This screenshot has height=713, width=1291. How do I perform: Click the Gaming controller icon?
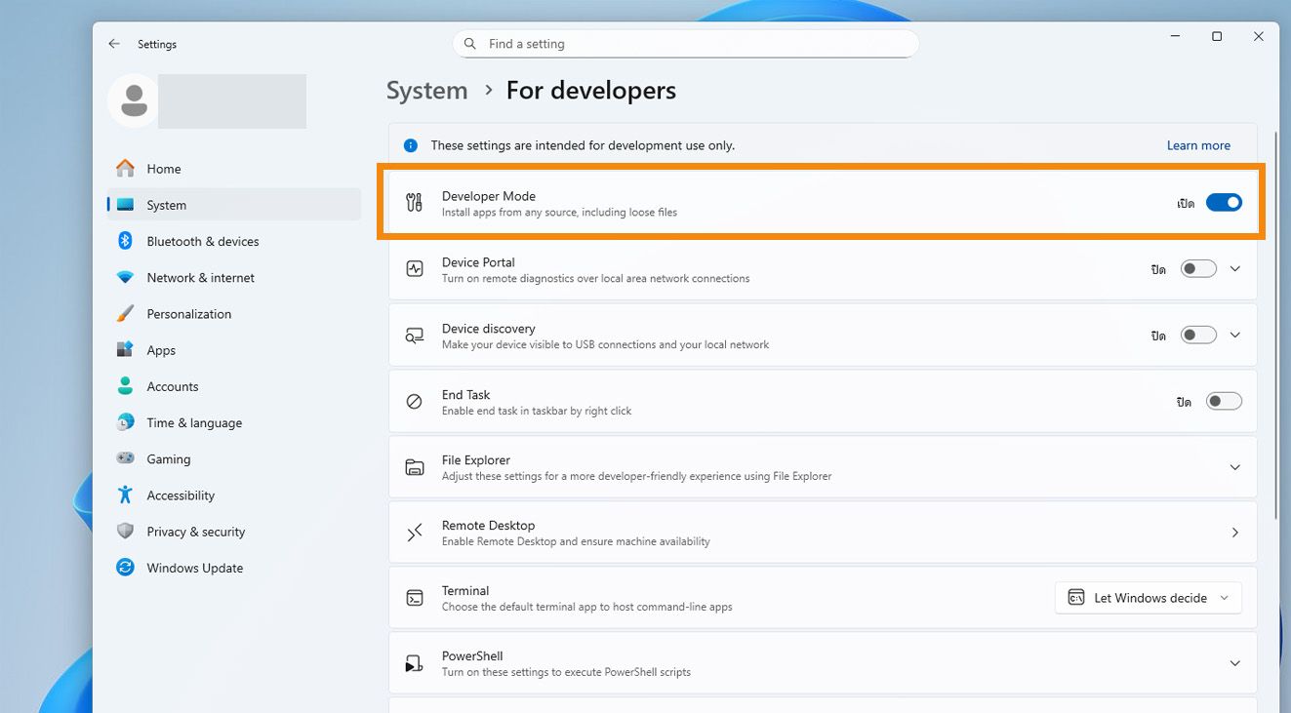[x=125, y=459]
